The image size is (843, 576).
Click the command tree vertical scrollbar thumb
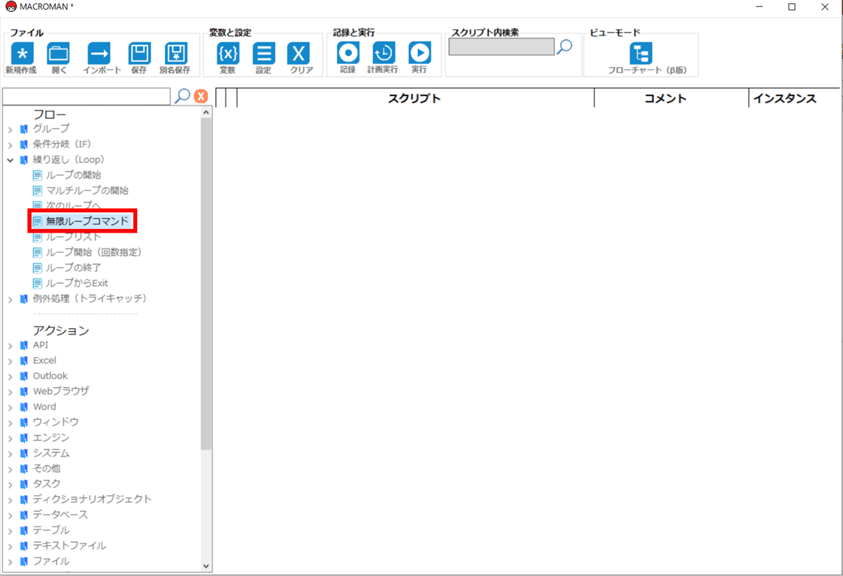[x=206, y=284]
